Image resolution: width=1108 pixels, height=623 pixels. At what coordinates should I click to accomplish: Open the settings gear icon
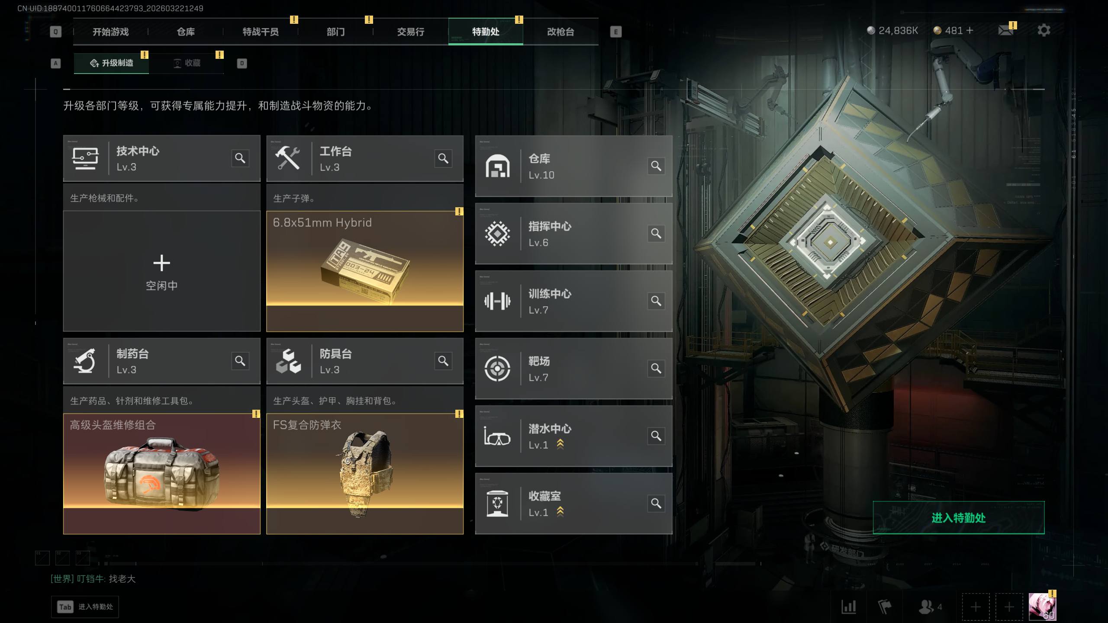click(x=1044, y=30)
